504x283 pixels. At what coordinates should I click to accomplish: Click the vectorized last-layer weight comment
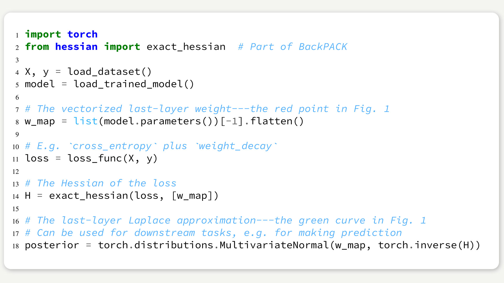(x=207, y=109)
